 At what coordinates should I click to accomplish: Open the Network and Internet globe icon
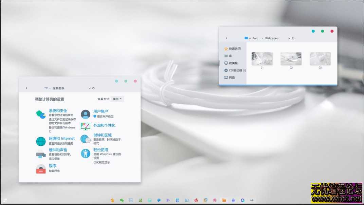(41, 141)
